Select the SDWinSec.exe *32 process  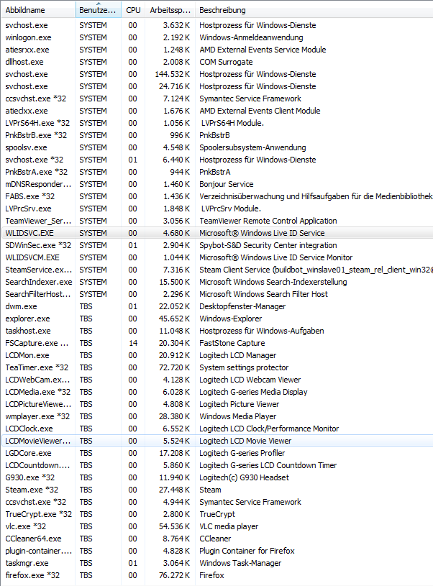217,245
